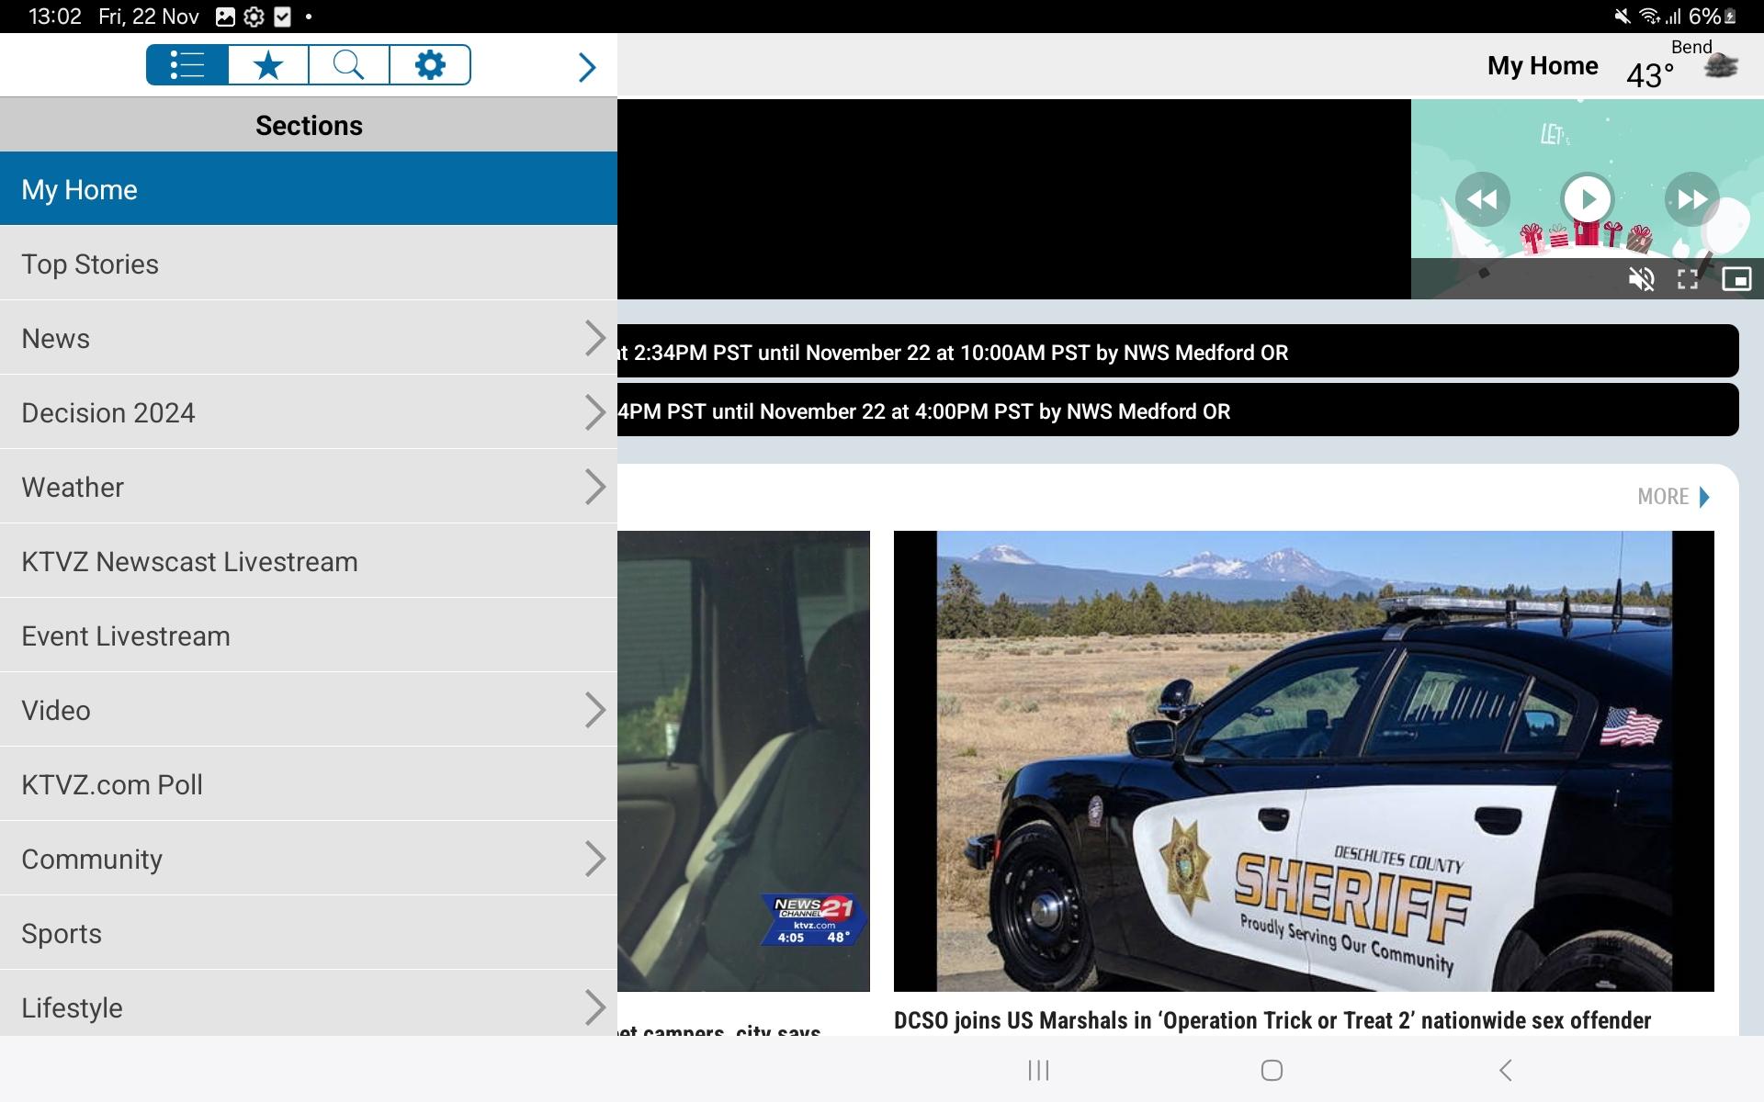Open KTVZ.com Poll
Screen dimensions: 1764x1102
pos(309,784)
